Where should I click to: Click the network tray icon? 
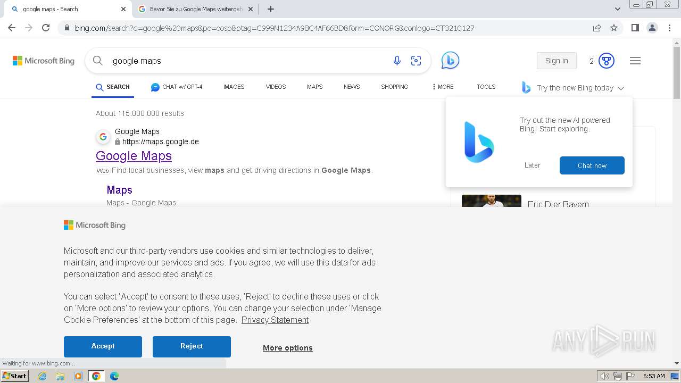(618, 376)
